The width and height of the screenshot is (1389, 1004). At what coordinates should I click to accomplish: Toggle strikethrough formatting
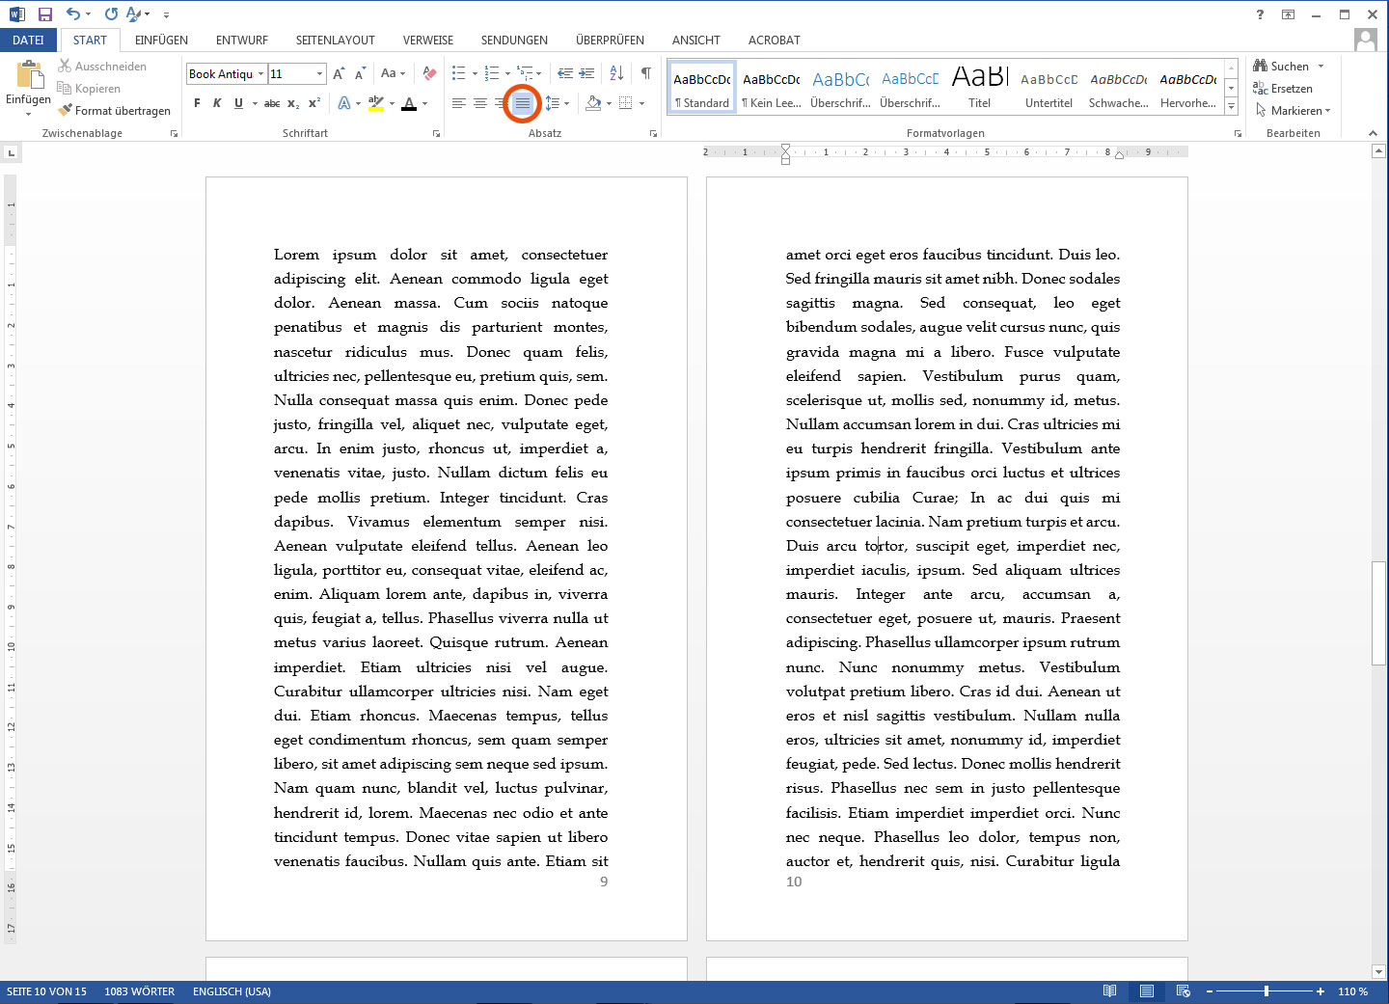coord(272,103)
